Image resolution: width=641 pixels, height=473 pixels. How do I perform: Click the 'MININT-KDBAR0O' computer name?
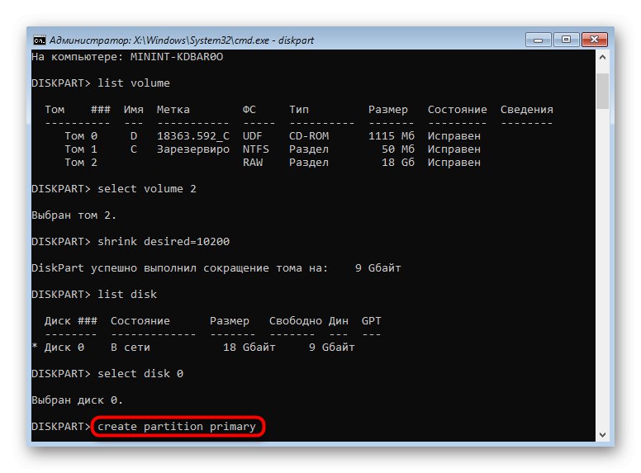pos(177,57)
